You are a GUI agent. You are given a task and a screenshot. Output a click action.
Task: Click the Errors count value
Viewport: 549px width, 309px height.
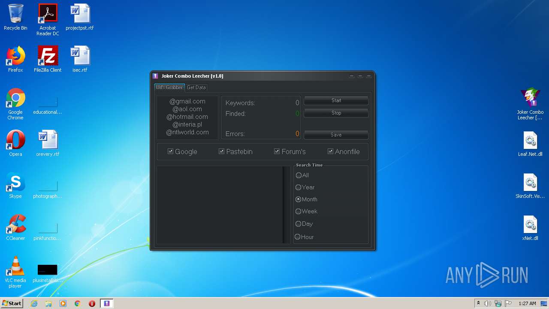pyautogui.click(x=297, y=134)
